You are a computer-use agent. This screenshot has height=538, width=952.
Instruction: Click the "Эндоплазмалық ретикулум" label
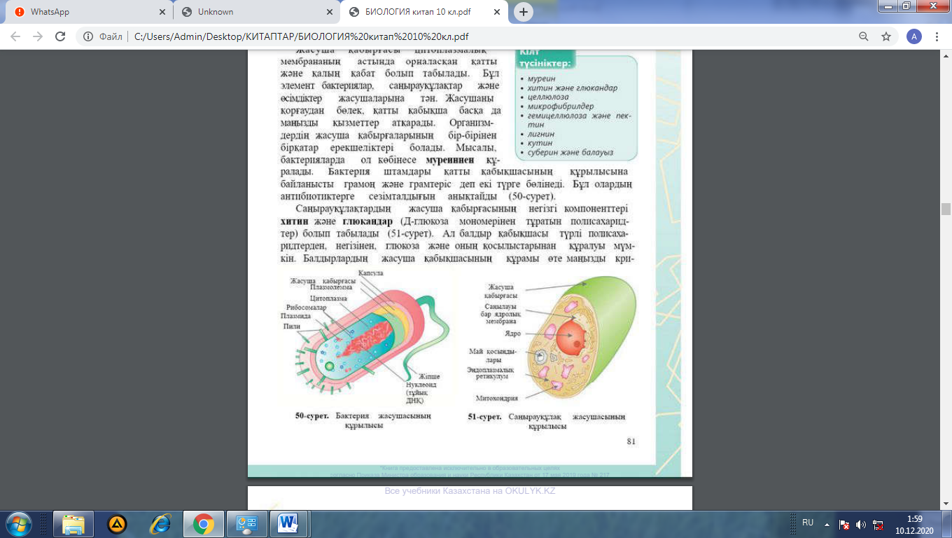[492, 373]
